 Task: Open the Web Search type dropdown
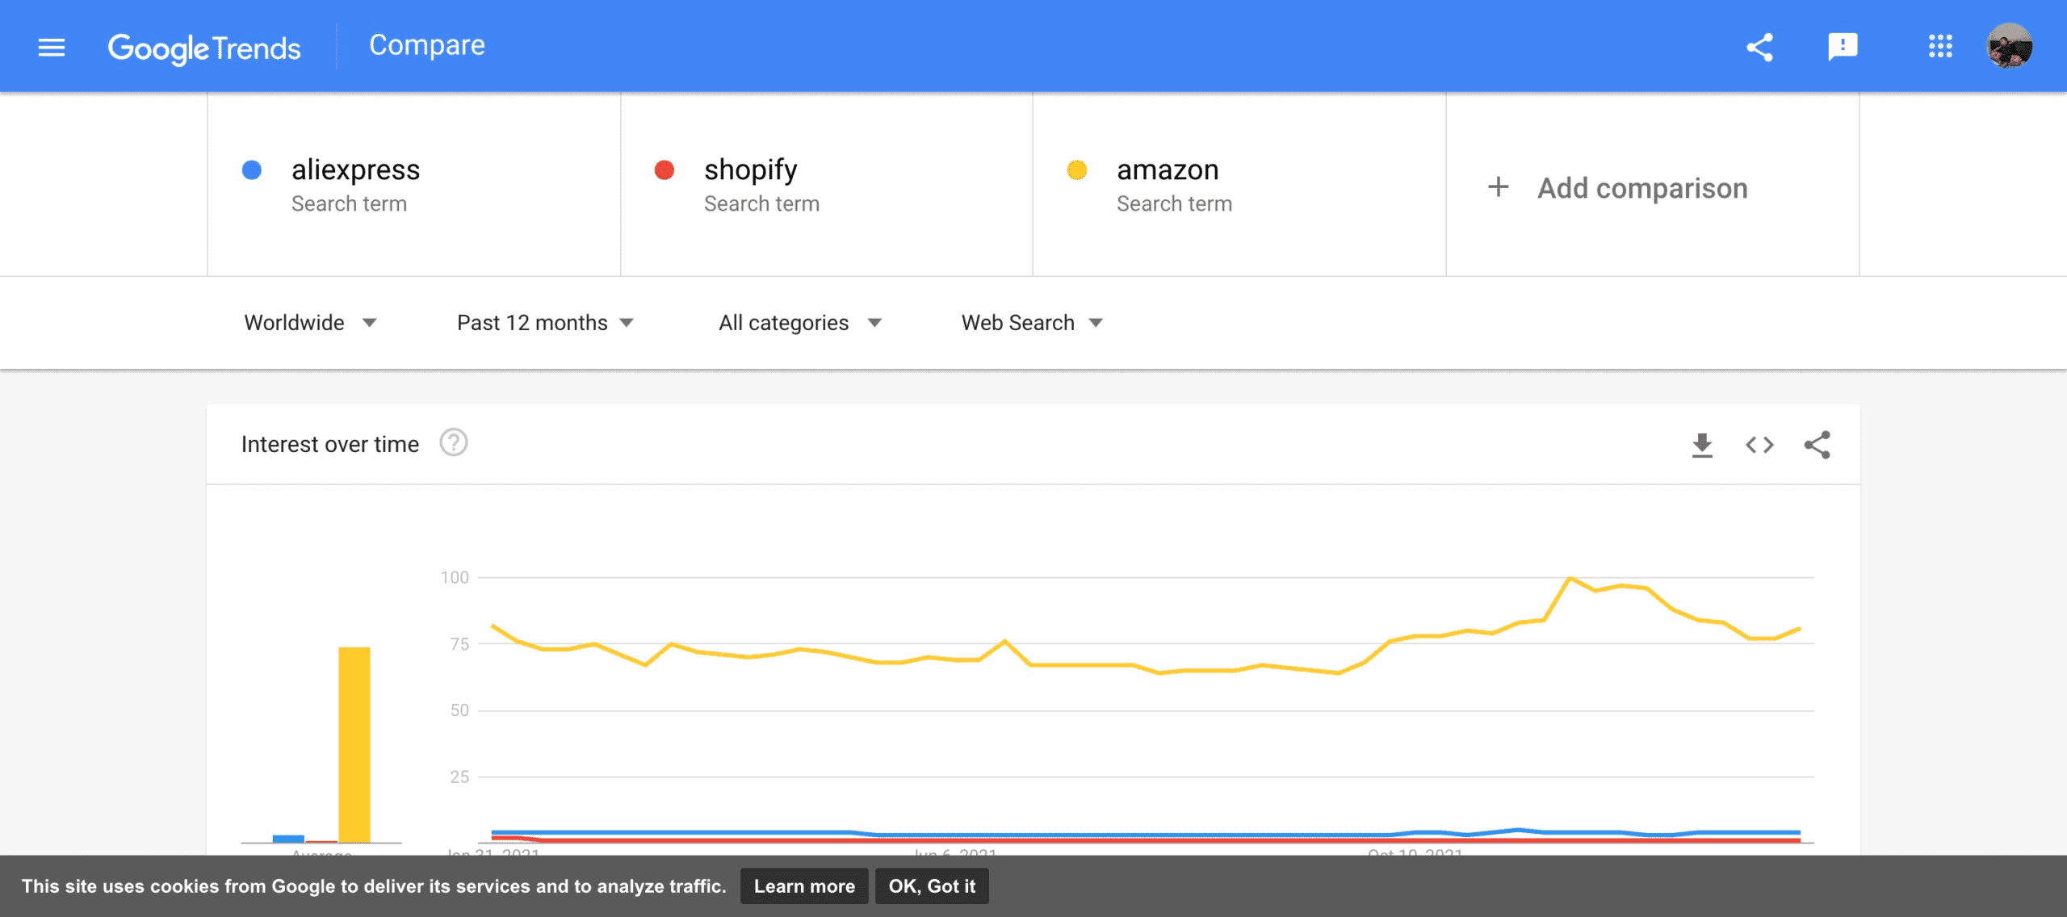(1031, 323)
